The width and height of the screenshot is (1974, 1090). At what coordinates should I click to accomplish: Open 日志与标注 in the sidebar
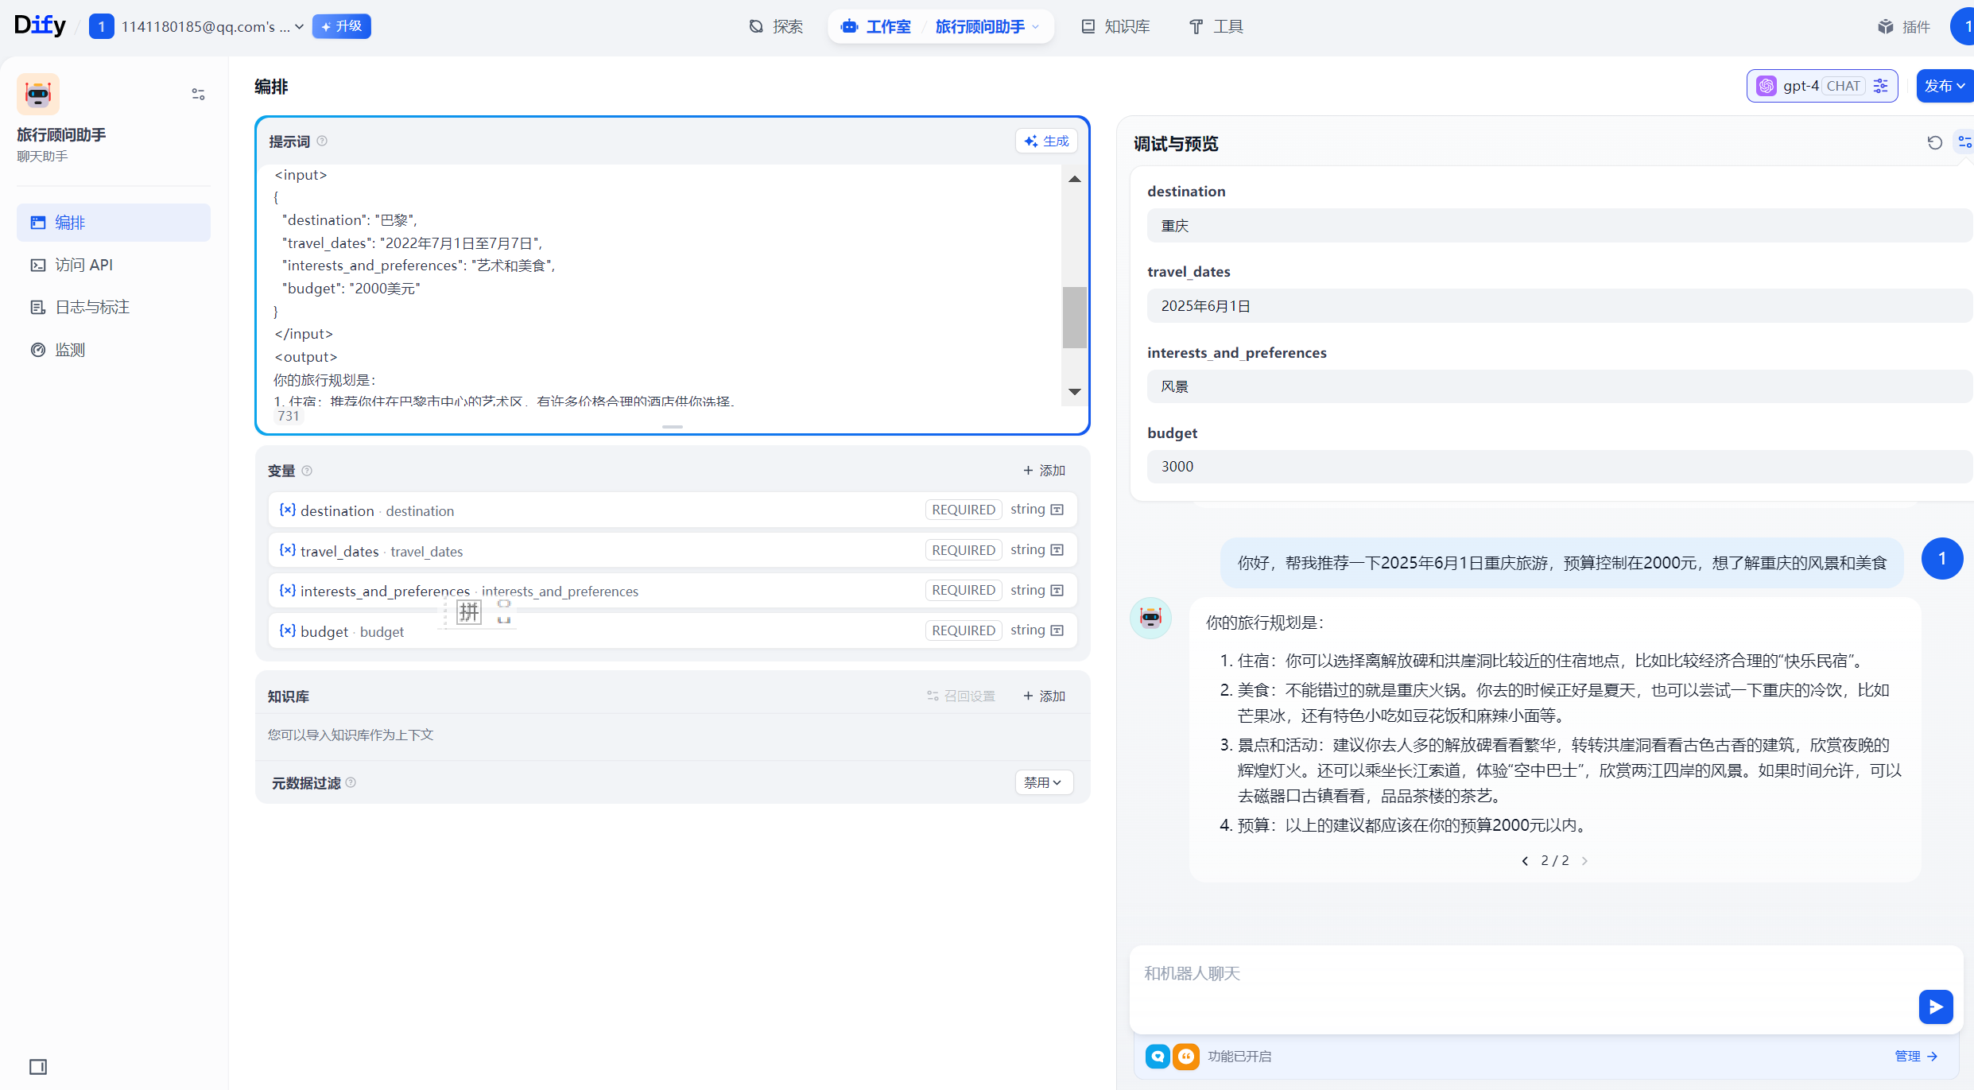91,307
